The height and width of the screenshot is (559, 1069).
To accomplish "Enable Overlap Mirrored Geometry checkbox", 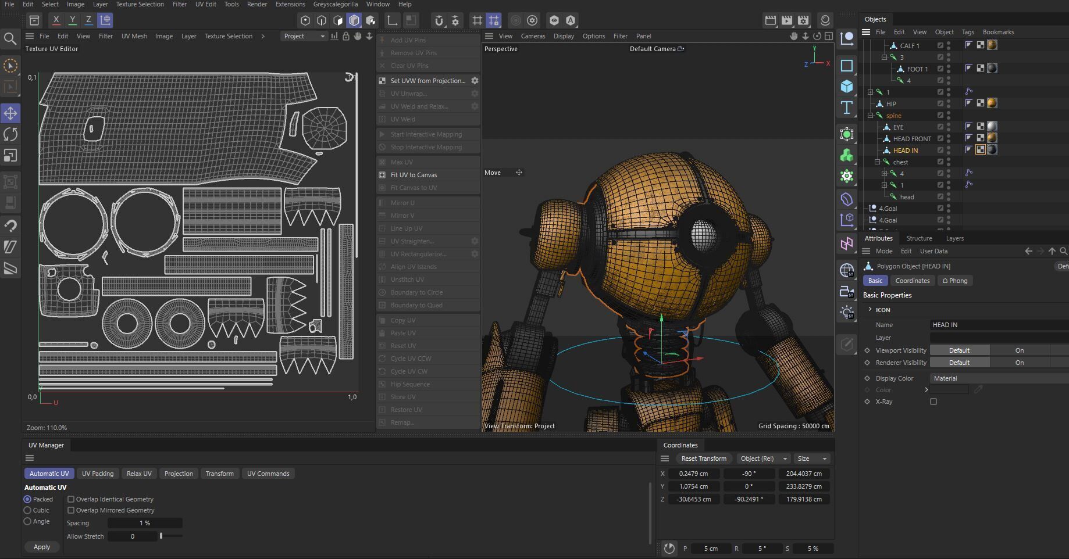I will (x=71, y=510).
